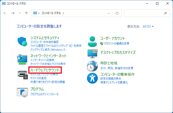The image size is (173, 113).
Task: Go back with the left arrow
Action: click(x=5, y=13)
